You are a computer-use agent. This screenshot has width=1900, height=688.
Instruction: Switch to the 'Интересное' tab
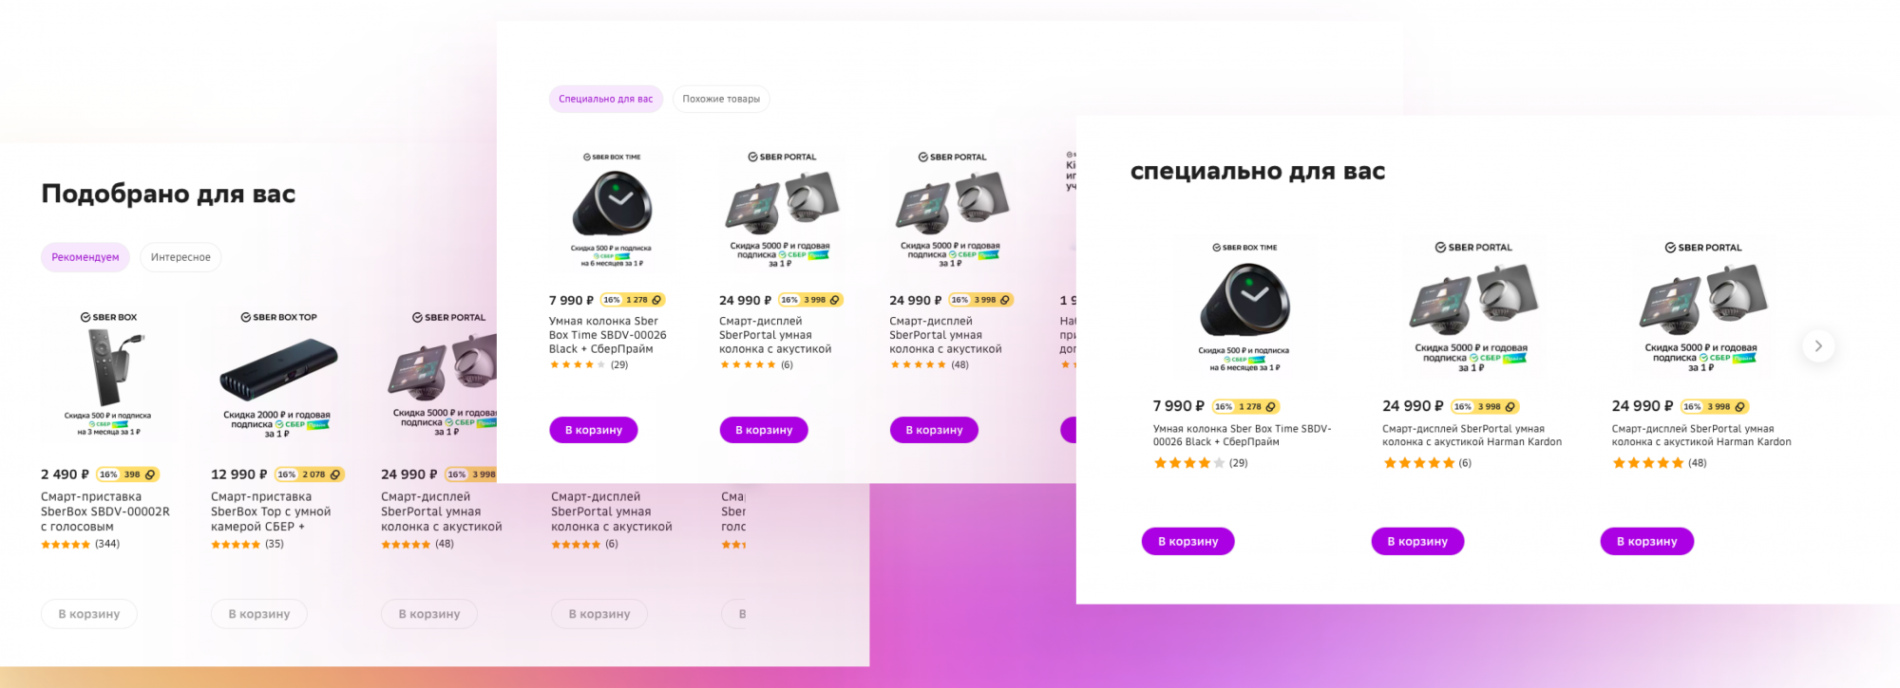tap(180, 257)
